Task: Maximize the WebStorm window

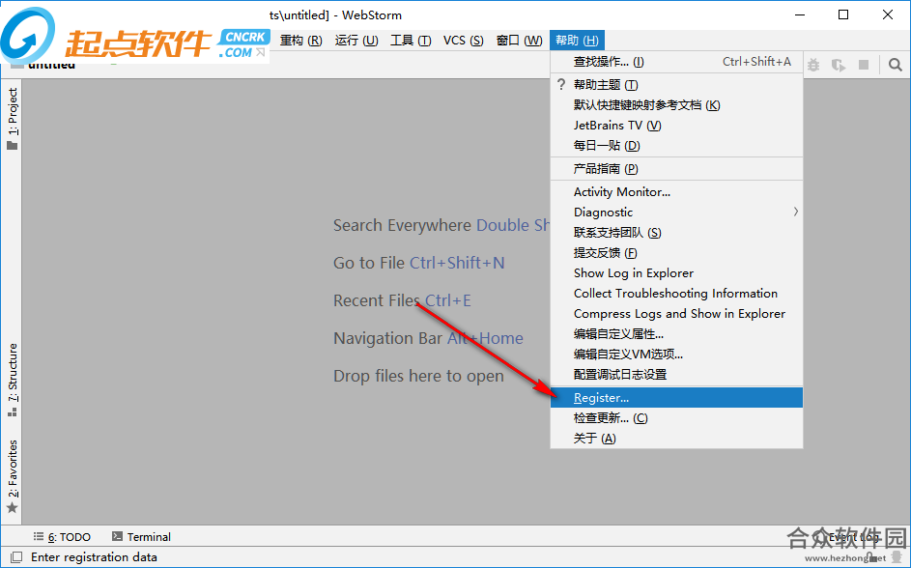Action: pos(843,14)
